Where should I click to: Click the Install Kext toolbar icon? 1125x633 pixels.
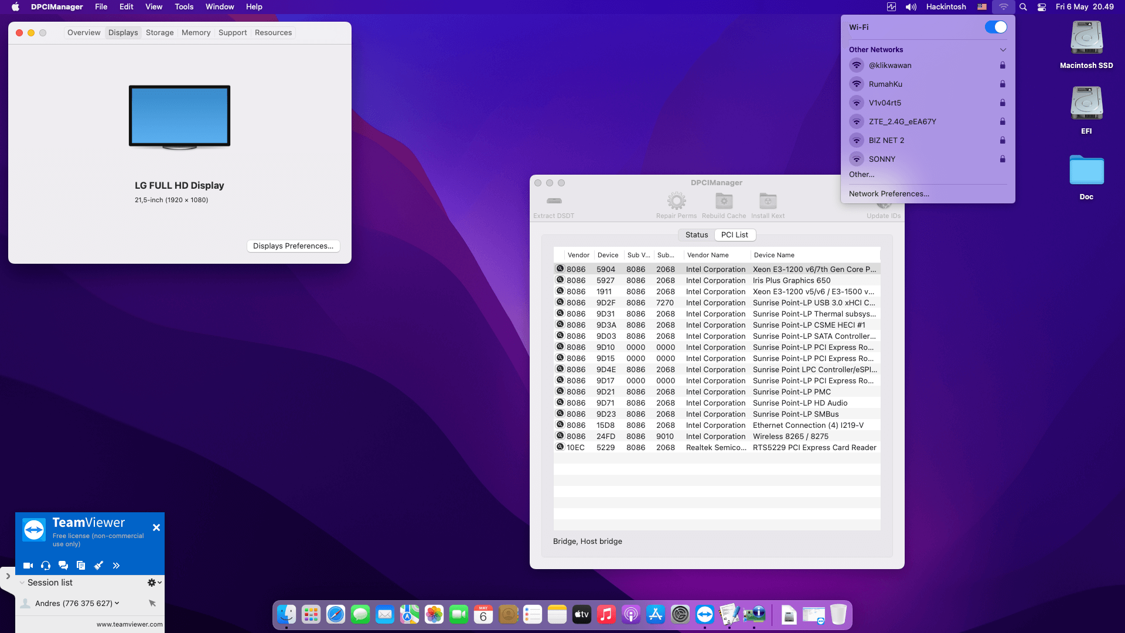tap(768, 201)
